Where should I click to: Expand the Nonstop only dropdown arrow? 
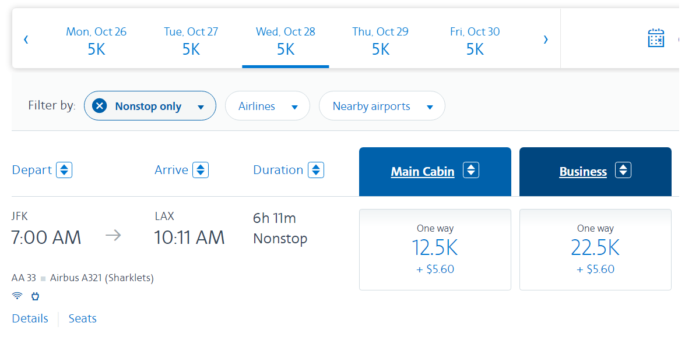(201, 107)
